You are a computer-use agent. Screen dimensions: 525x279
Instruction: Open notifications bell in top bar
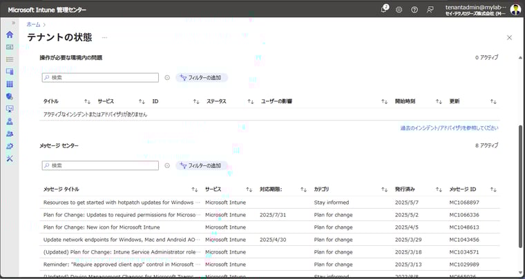(x=383, y=10)
